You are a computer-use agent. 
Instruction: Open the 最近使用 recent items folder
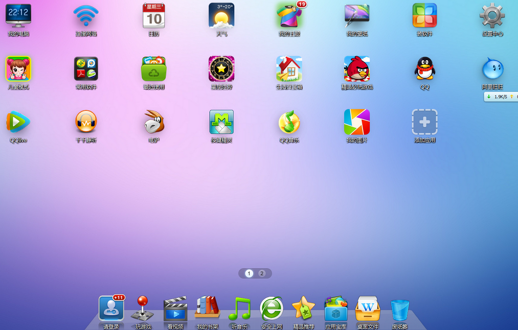point(153,68)
